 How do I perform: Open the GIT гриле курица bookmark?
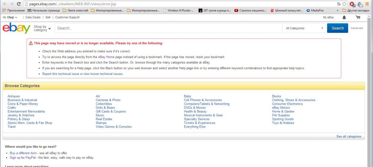pos(215,11)
